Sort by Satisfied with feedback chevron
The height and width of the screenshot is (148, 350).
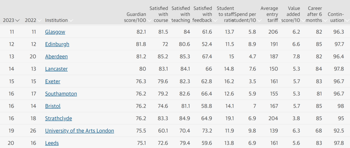pos(215,20)
